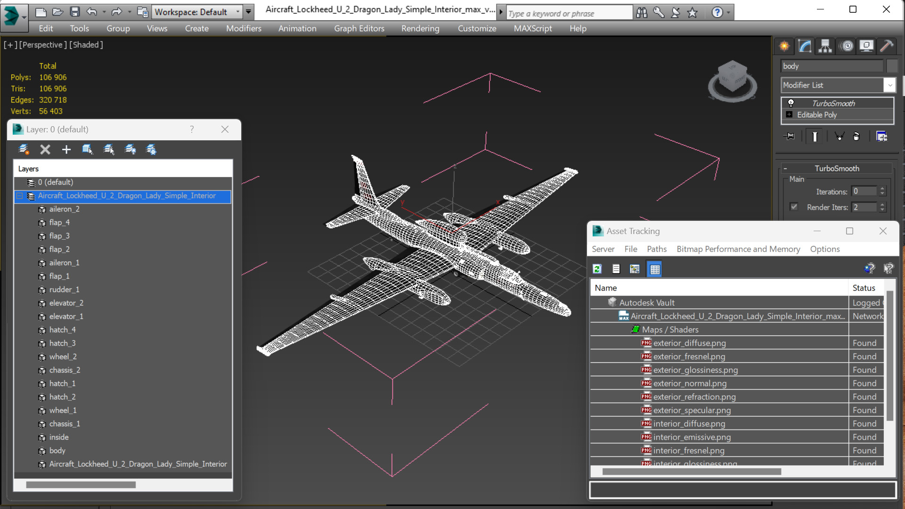The image size is (905, 509).
Task: Click the object name field 'body'
Action: pos(832,66)
